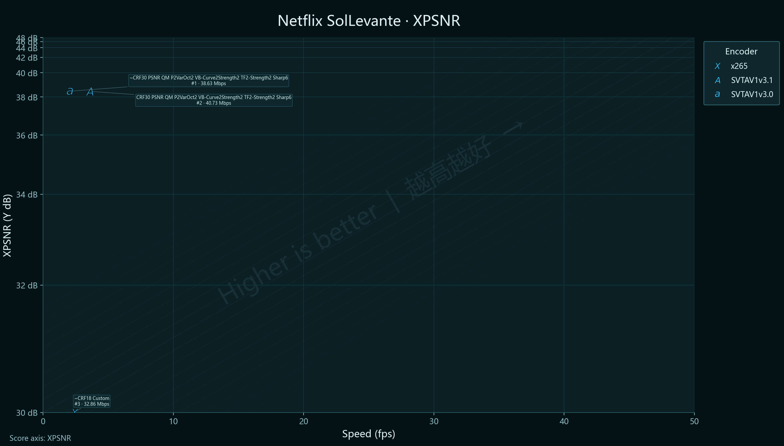The image size is (784, 446).
Task: Click the chart title Netflix SolLevante · XPSNR
Action: click(x=369, y=21)
